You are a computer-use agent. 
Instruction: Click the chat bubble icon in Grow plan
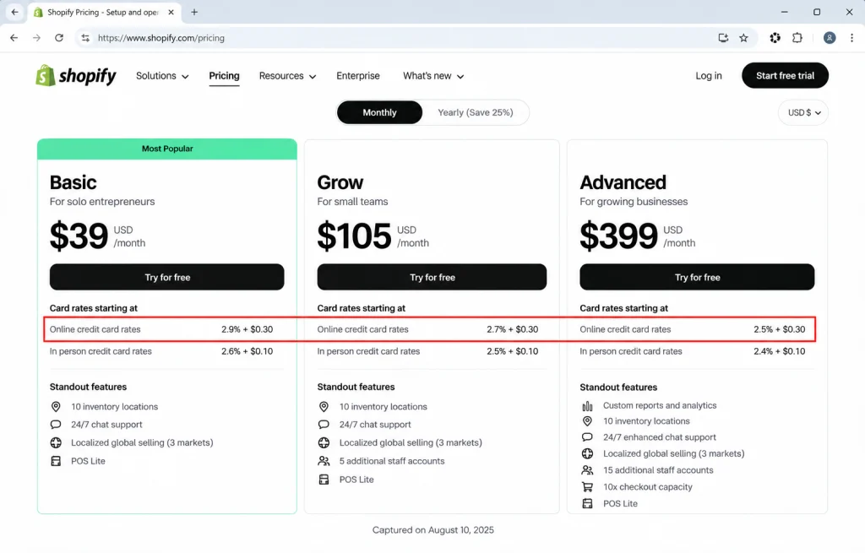324,425
